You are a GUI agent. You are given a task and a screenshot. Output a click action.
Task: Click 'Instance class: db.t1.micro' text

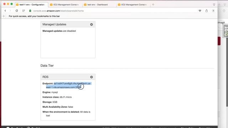point(57,97)
